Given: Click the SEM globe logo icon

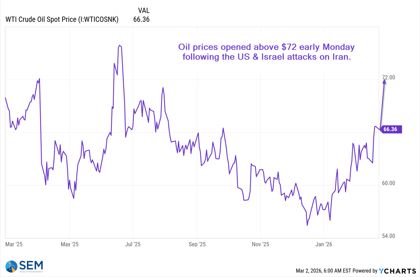Looking at the screenshot, I should (11, 266).
